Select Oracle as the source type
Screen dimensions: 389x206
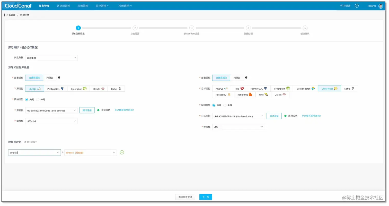[x=99, y=89]
